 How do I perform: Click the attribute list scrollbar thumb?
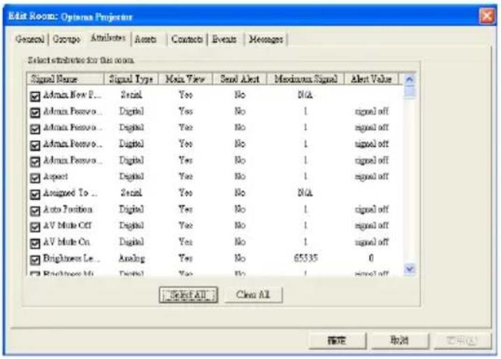409,93
